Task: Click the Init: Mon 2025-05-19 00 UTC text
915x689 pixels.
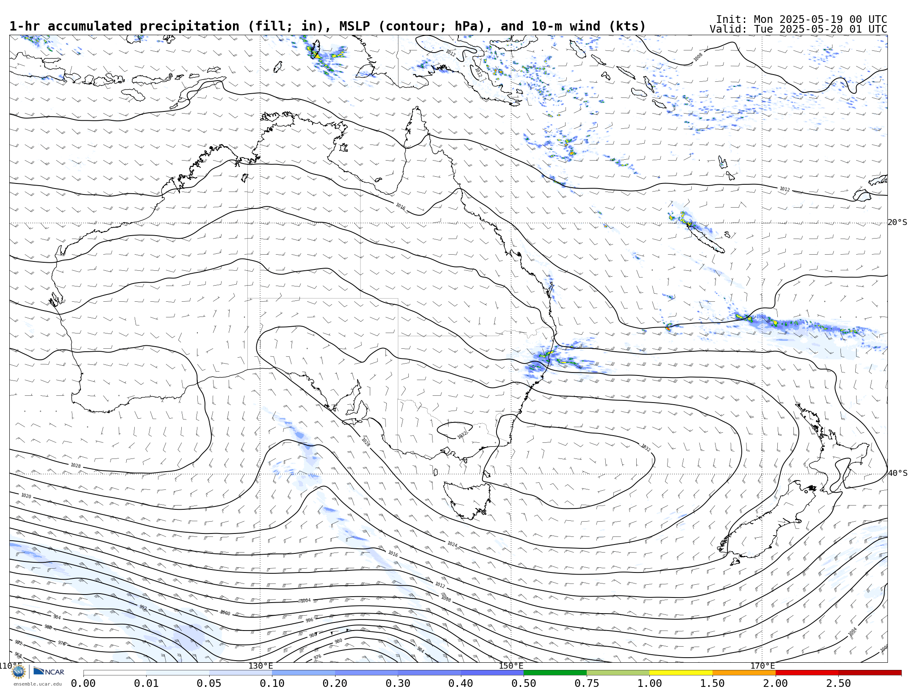Action: click(801, 19)
